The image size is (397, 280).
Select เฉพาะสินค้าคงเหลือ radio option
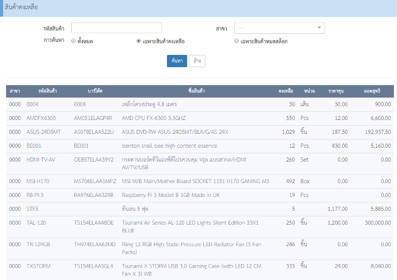138,41
